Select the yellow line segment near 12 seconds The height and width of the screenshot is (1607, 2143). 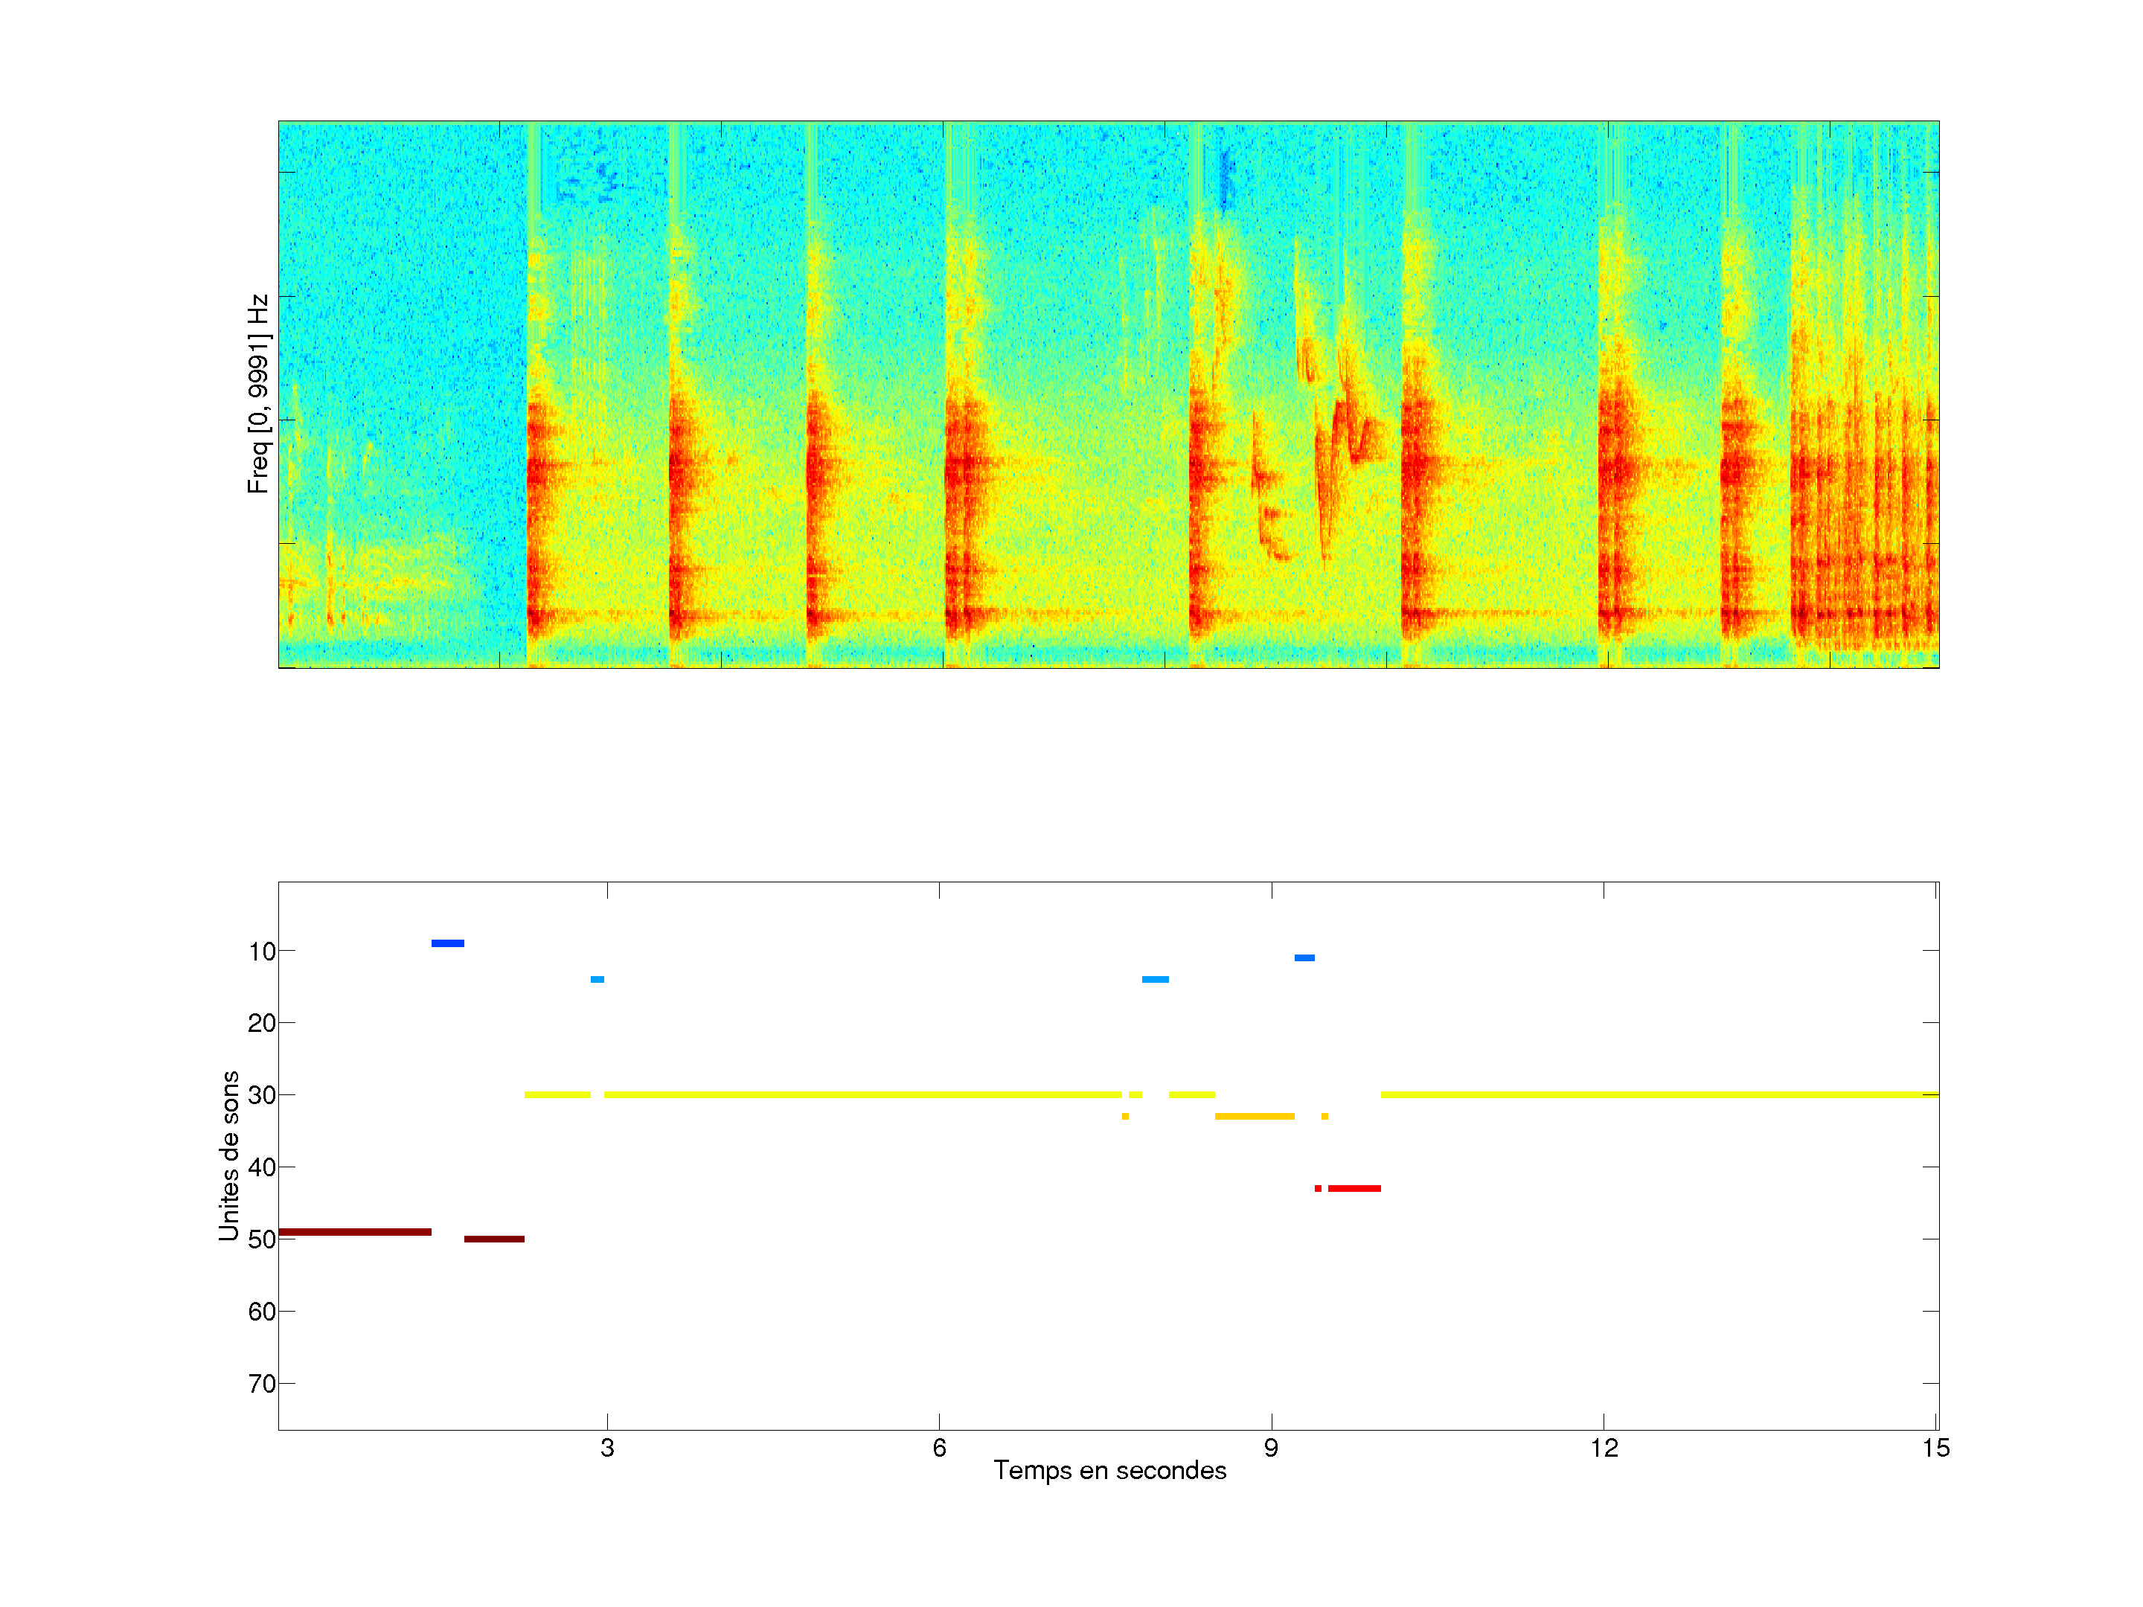coord(1604,1094)
